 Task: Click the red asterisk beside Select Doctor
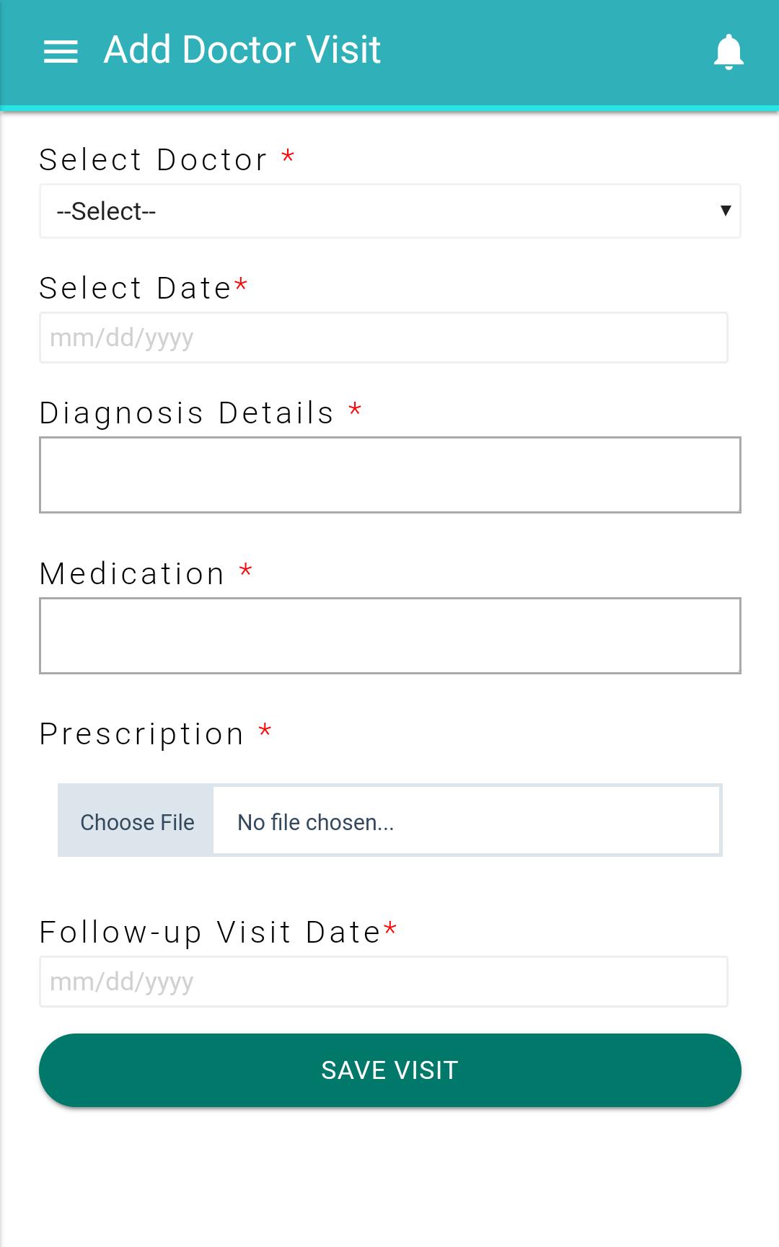[288, 156]
